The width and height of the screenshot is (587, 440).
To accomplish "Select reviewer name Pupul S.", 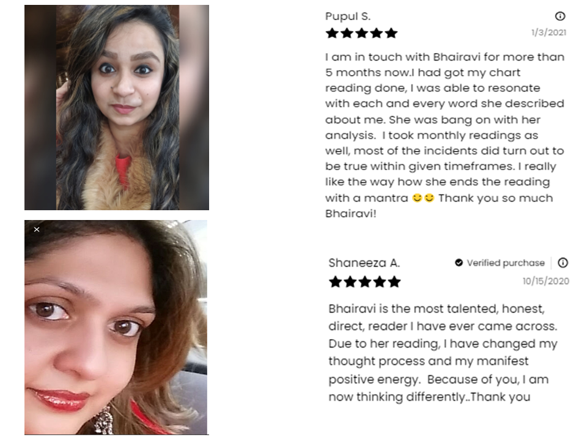I will click(x=348, y=16).
